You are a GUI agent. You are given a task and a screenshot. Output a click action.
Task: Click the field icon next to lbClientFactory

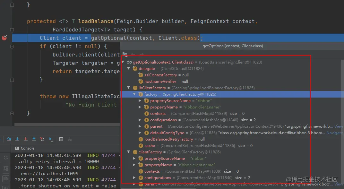coord(135,88)
